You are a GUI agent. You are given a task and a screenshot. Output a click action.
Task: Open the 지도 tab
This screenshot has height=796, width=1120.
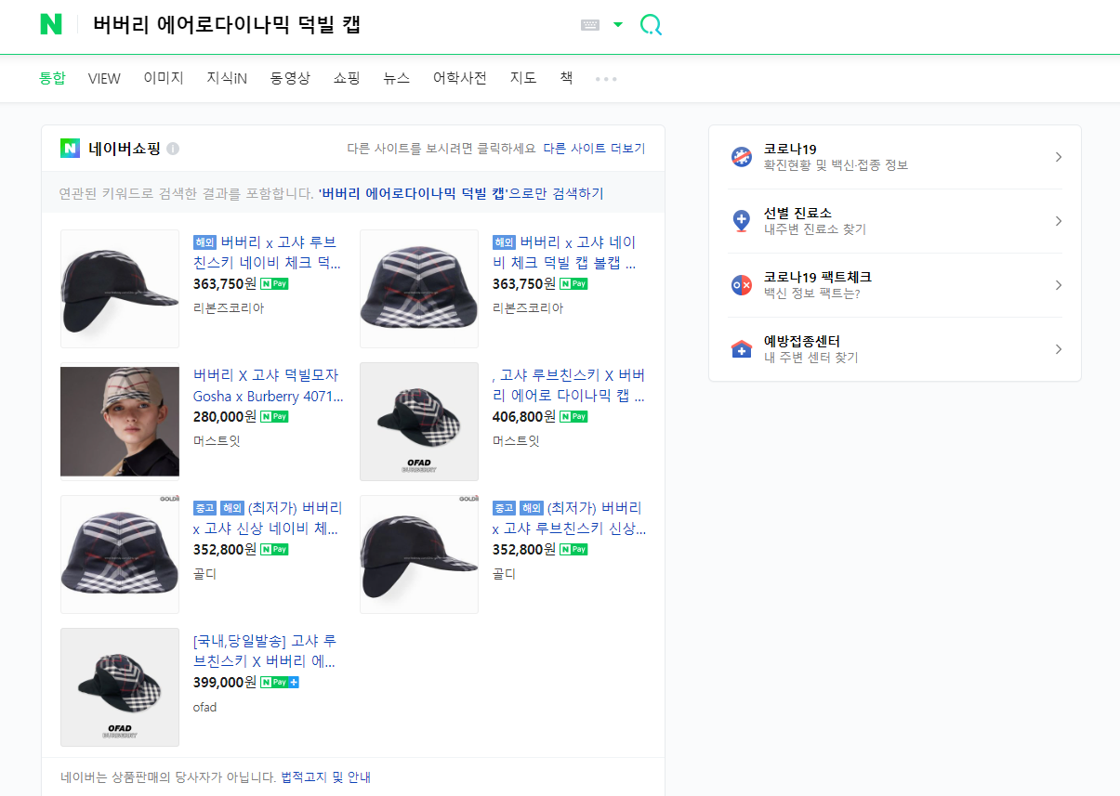[x=523, y=78]
